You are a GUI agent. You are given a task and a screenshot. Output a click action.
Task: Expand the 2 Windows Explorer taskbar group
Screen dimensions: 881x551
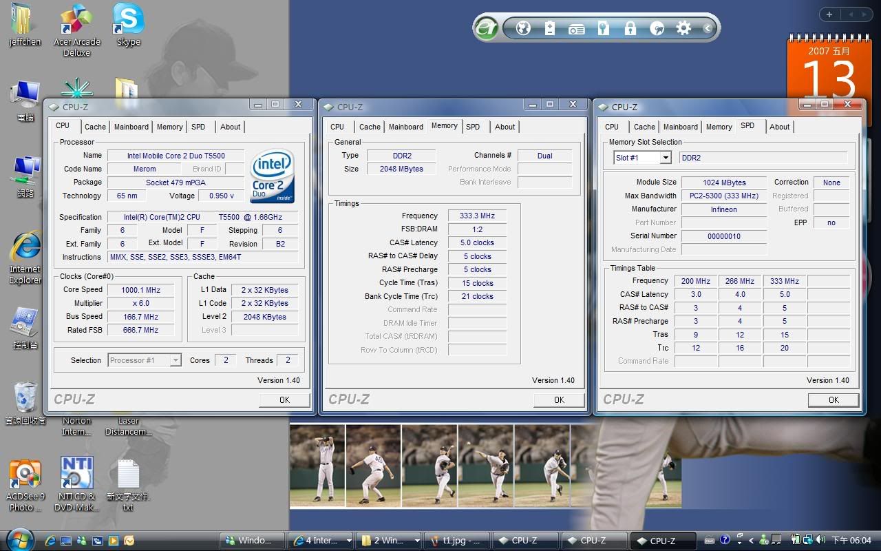[x=389, y=541]
